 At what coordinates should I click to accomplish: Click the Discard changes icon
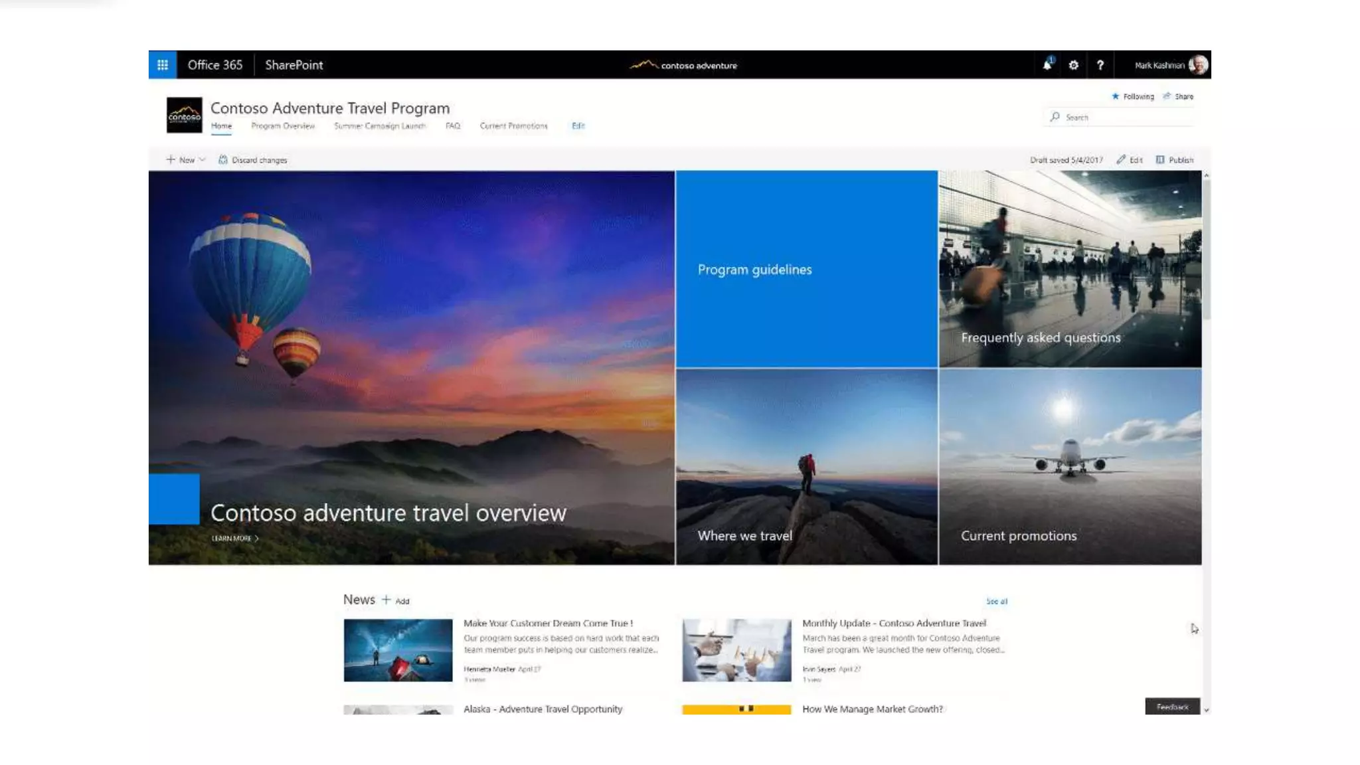point(223,159)
